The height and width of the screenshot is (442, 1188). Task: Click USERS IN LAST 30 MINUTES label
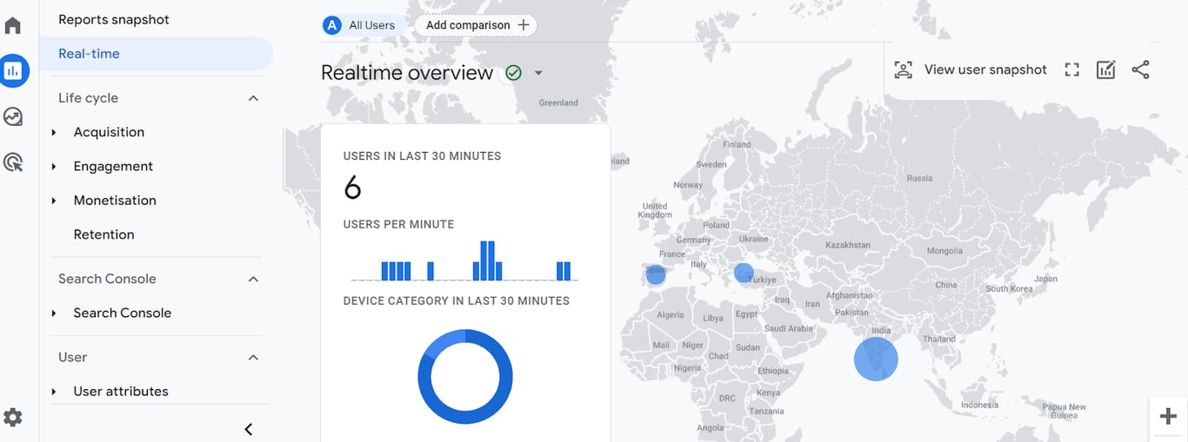(422, 156)
